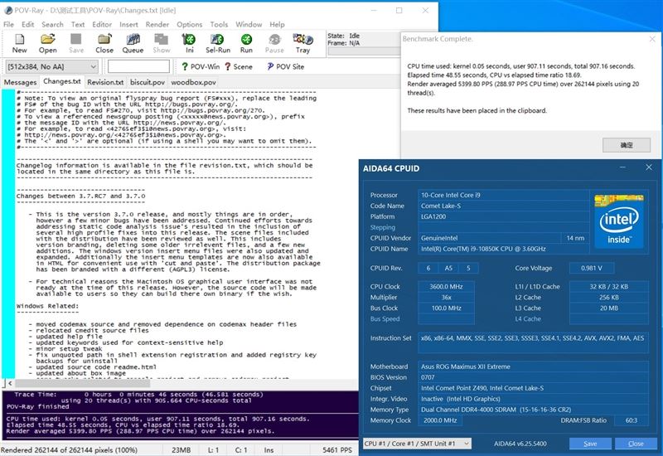Click the Pause render toolbar icon
Image resolution: width=663 pixels, height=456 pixels.
click(274, 44)
